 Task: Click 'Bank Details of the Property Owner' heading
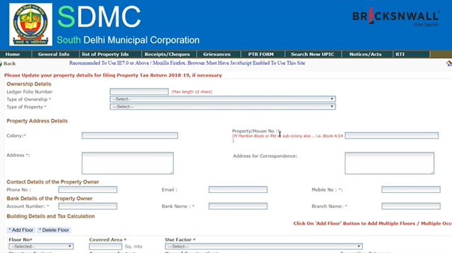click(50, 199)
